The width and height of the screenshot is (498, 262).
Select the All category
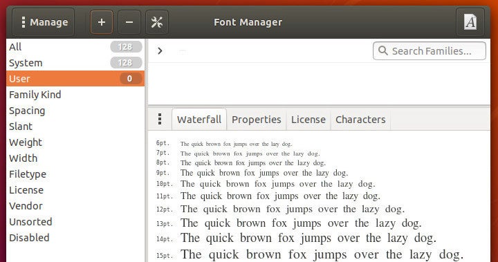(x=75, y=47)
